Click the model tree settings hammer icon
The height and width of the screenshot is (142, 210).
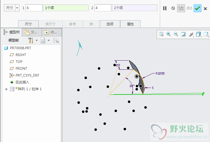pos(31,40)
